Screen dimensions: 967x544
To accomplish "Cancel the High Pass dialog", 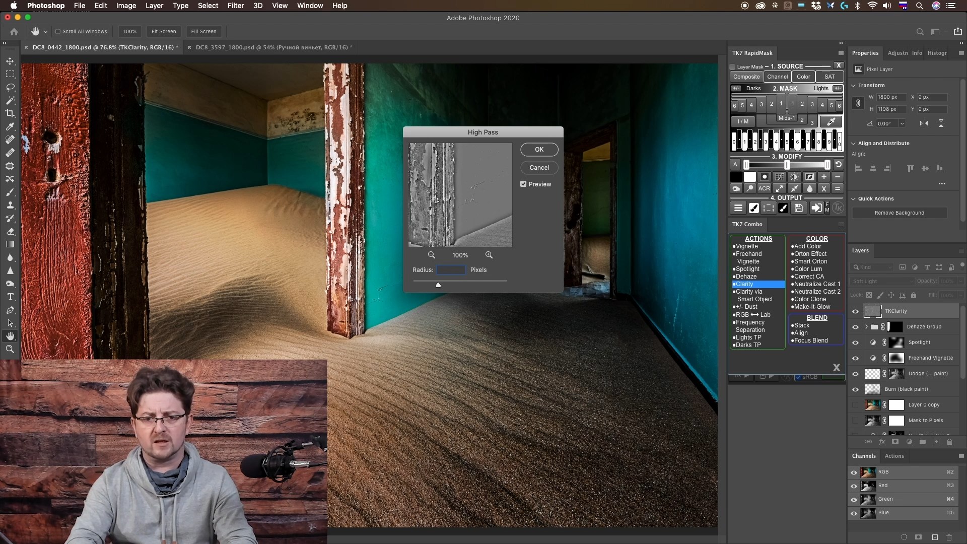I will tap(539, 168).
